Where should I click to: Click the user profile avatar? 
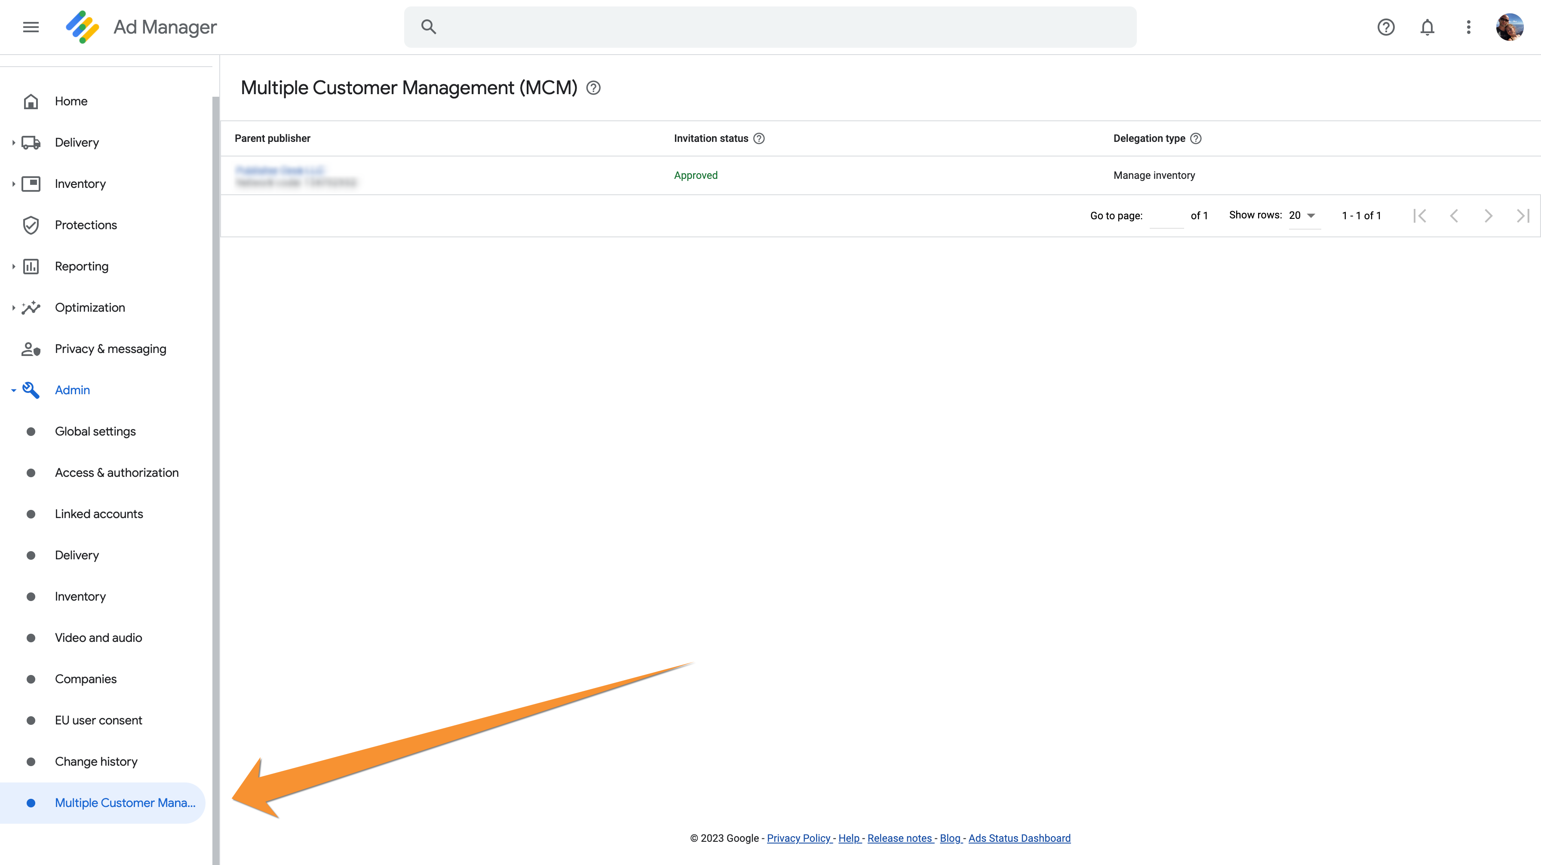coord(1509,27)
